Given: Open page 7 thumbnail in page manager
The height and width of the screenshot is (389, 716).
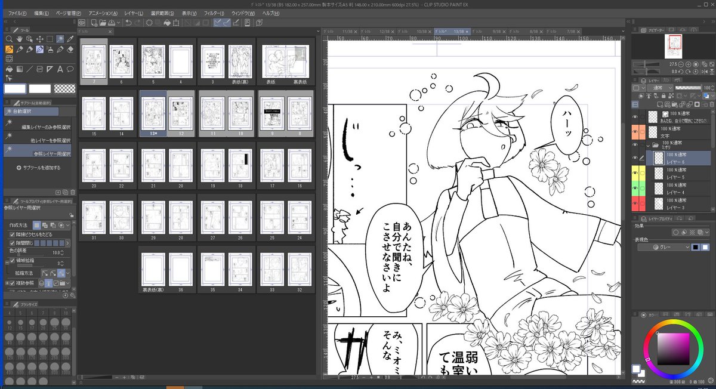Looking at the screenshot, I should coord(94,61).
